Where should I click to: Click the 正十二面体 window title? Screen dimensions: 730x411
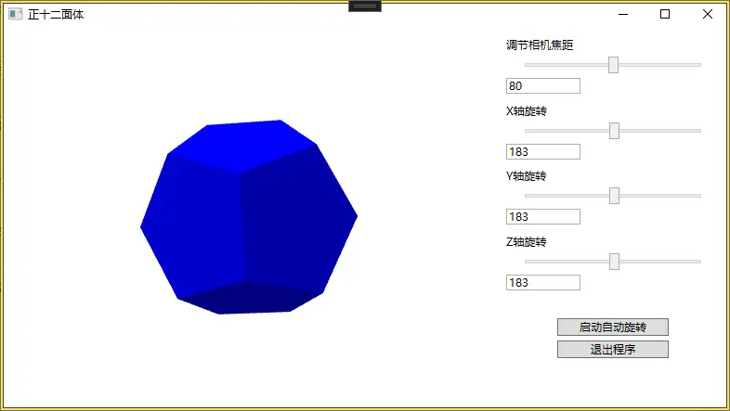[x=56, y=15]
